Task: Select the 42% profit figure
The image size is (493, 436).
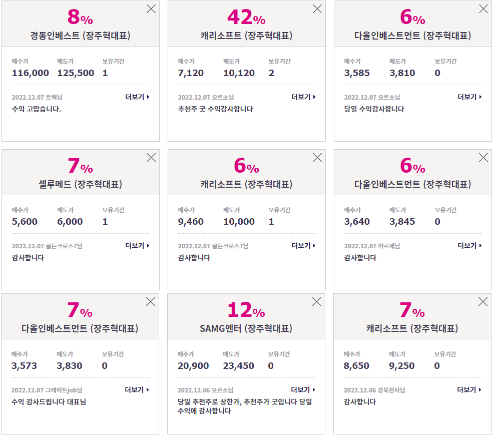Action: pos(246,18)
